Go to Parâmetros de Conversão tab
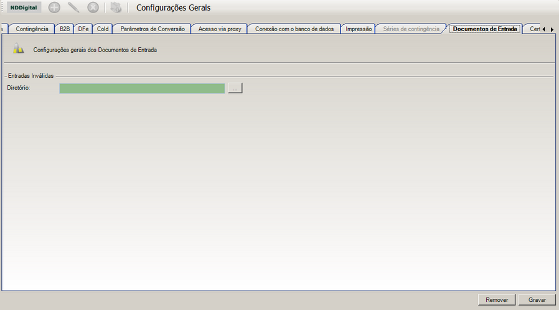 (x=153, y=29)
